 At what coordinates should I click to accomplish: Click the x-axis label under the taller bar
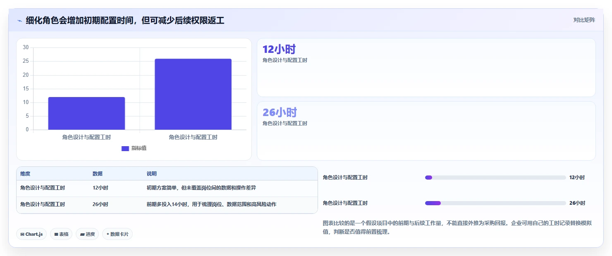pyautogui.click(x=193, y=137)
